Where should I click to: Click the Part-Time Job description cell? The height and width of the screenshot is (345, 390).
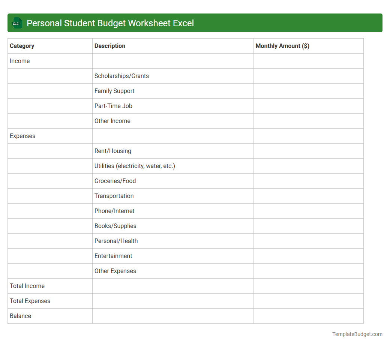(113, 106)
